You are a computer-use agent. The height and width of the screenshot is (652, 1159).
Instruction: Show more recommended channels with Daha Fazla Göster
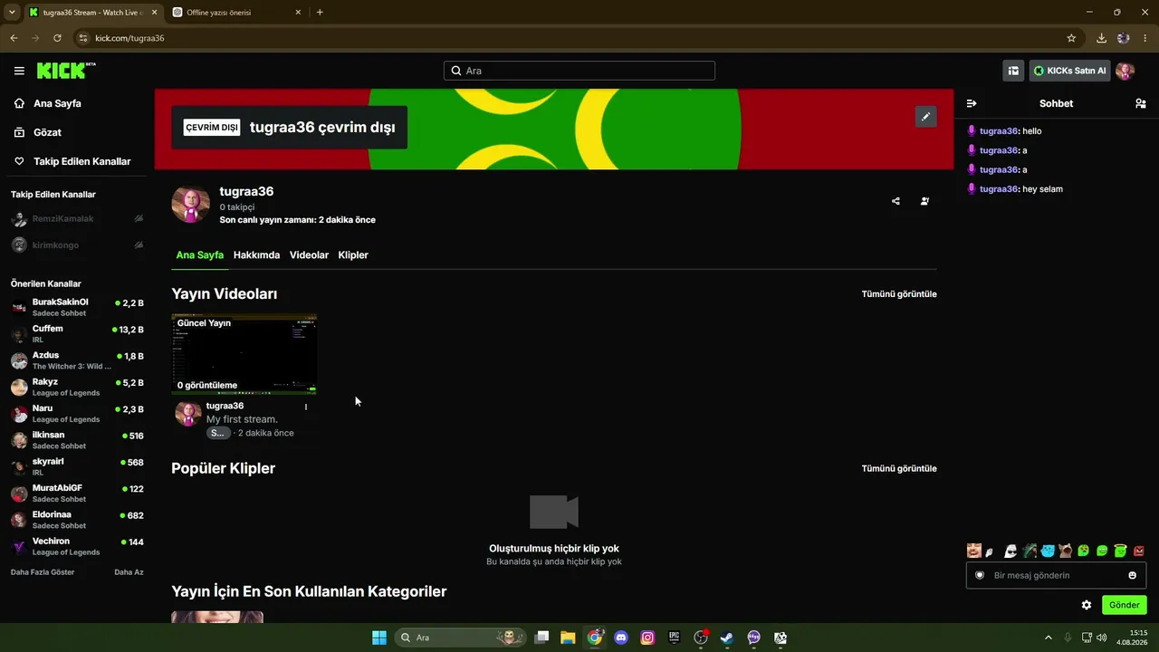[43, 572]
